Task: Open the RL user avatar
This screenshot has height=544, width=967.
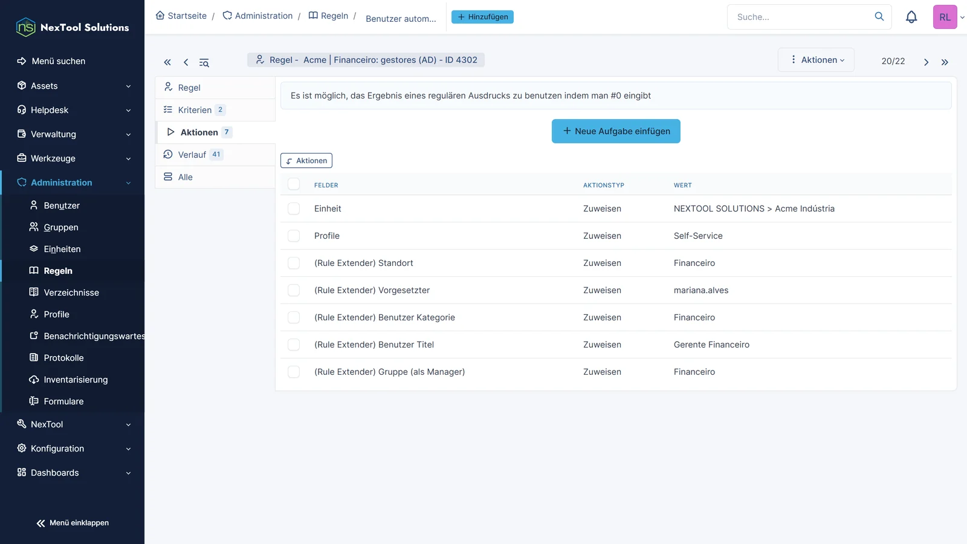Action: pyautogui.click(x=945, y=17)
